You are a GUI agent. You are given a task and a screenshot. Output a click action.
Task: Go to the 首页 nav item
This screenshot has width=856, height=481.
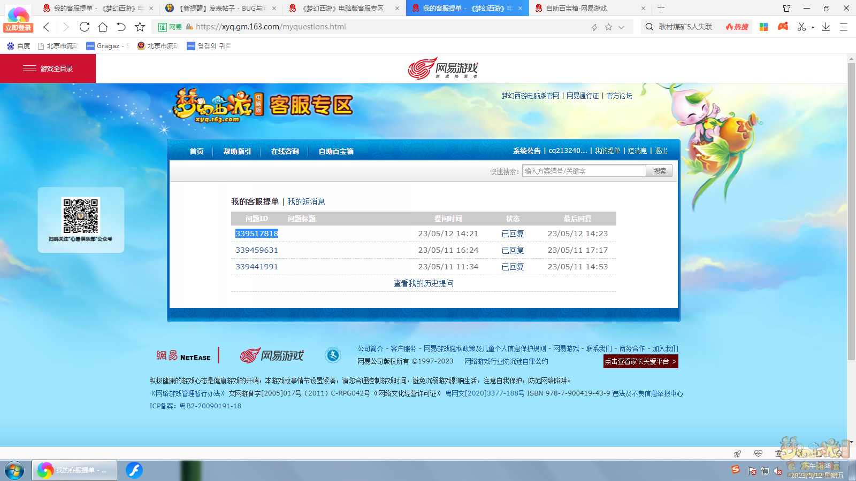pos(196,151)
